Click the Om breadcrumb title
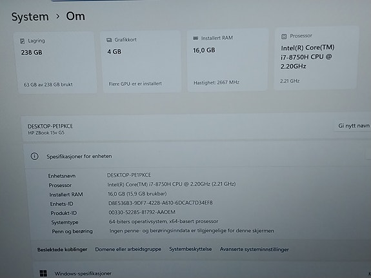 tap(75, 16)
